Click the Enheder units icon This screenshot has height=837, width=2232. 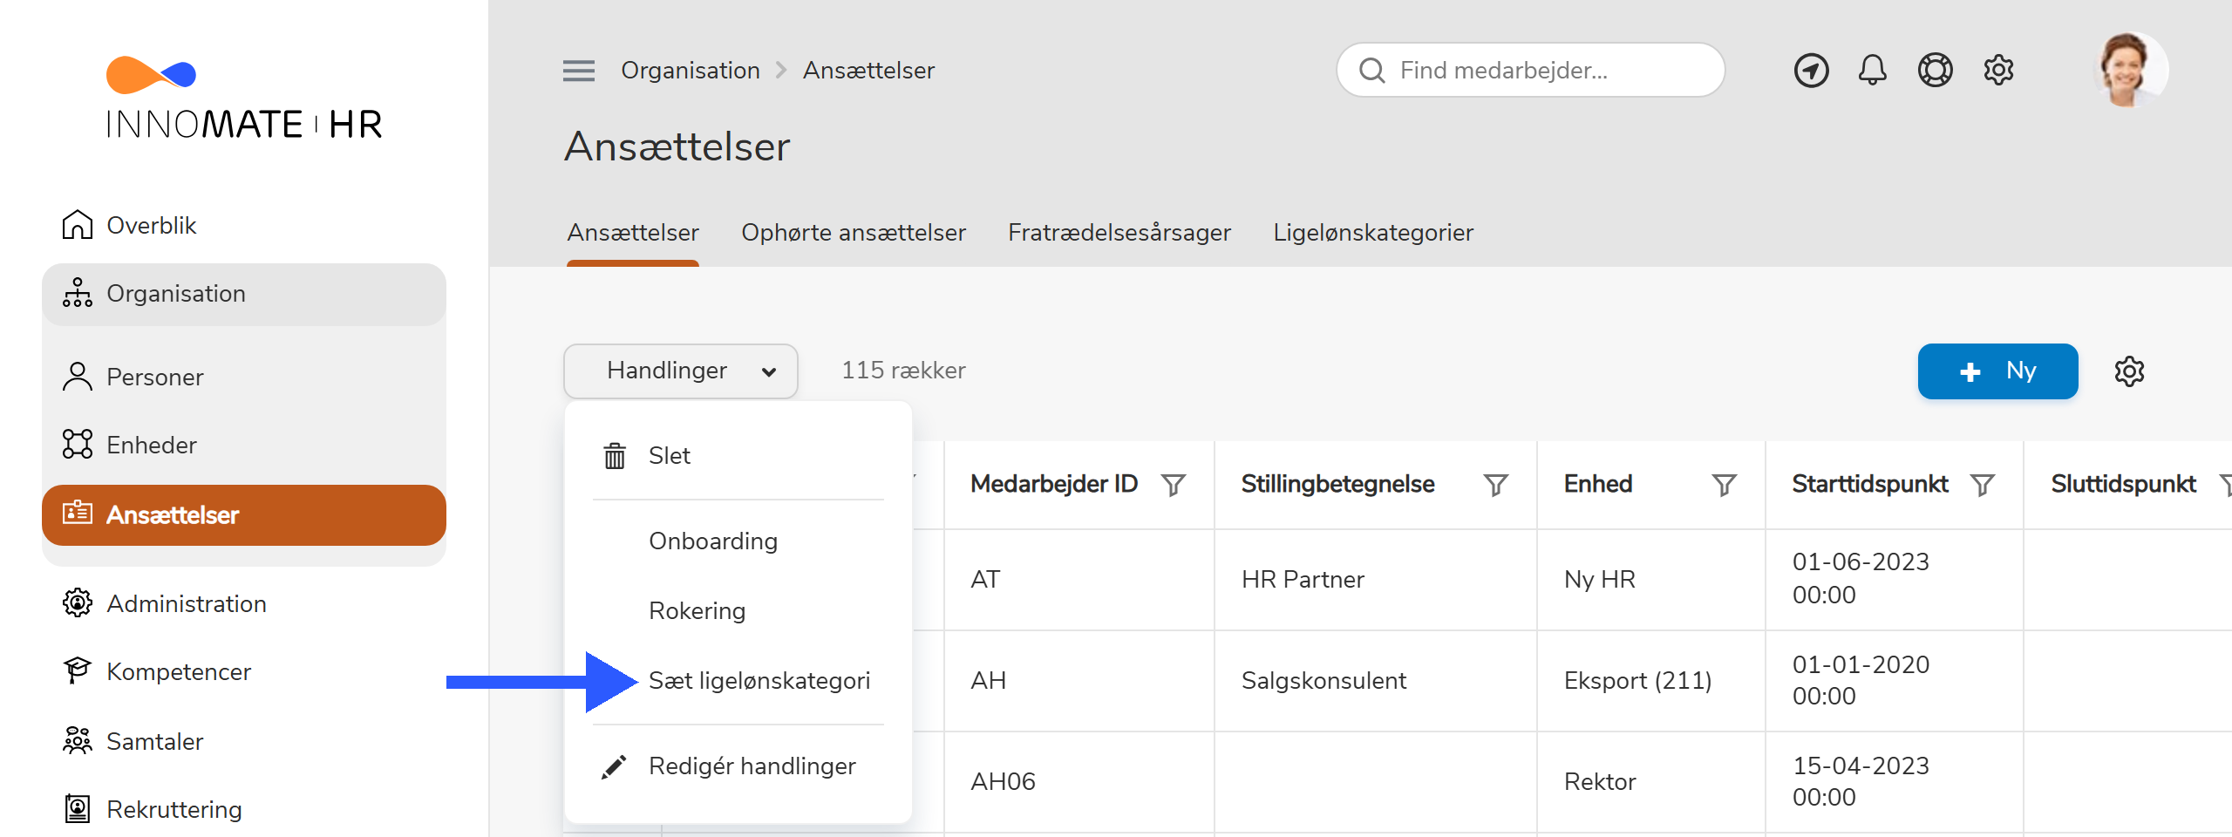click(x=78, y=445)
